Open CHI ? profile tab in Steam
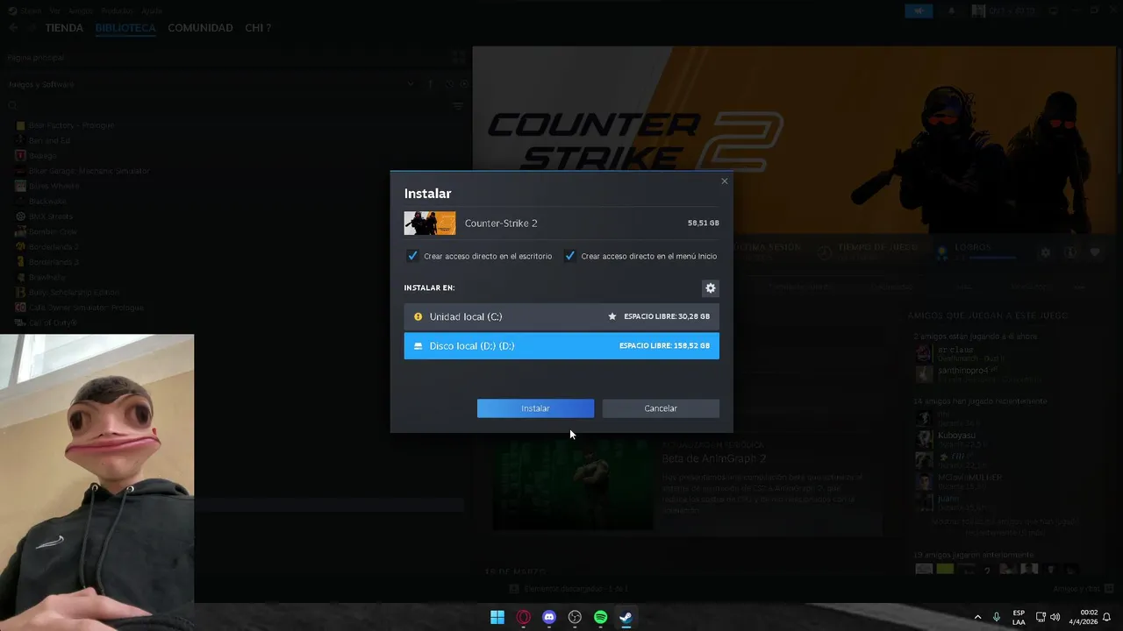 [258, 28]
